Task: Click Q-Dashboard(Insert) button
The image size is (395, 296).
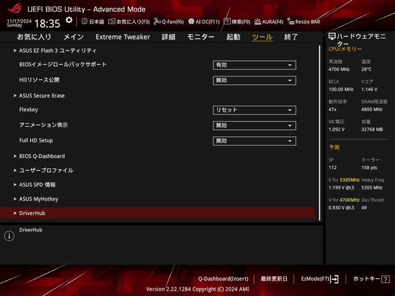Action: [223, 279]
